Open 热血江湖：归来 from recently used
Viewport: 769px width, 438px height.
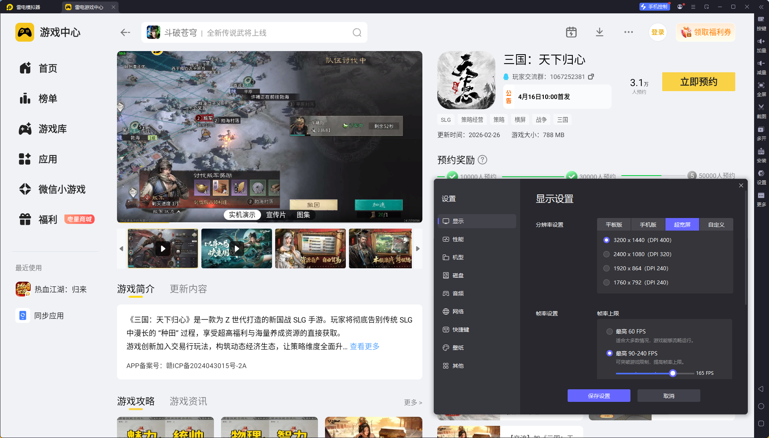tap(51, 289)
